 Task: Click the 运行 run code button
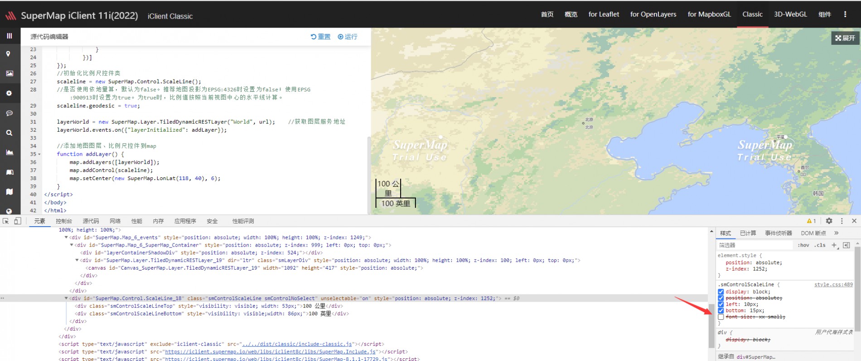(x=348, y=37)
